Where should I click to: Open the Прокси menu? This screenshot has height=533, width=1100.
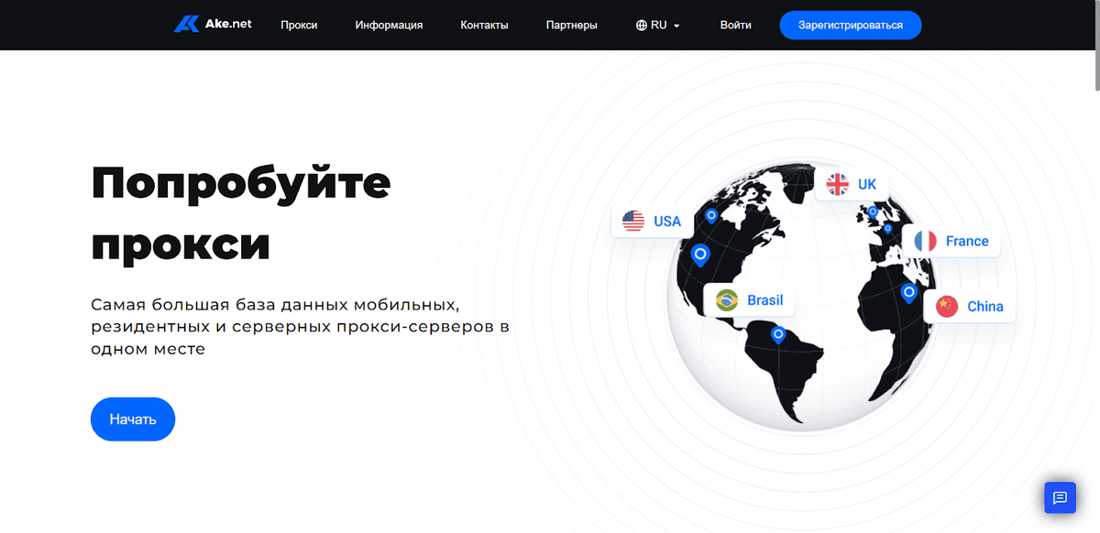[x=299, y=26]
